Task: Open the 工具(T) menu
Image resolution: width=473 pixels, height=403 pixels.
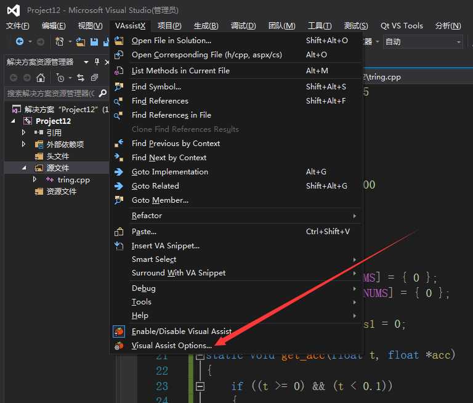Action: tap(320, 26)
